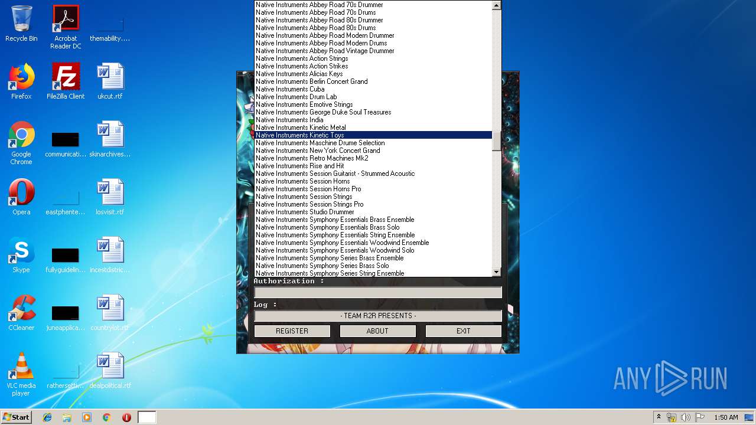Click the product list scrollbar thumb
This screenshot has width=756, height=425.
click(497, 141)
